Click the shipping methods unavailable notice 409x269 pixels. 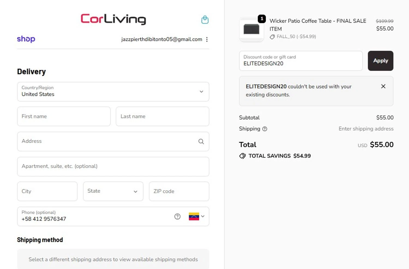tap(113, 259)
